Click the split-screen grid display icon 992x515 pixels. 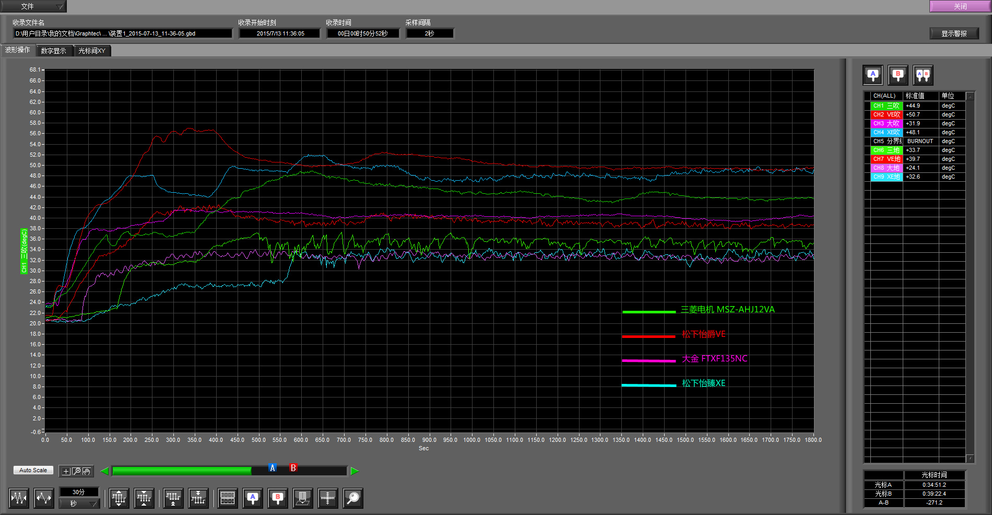pos(228,498)
